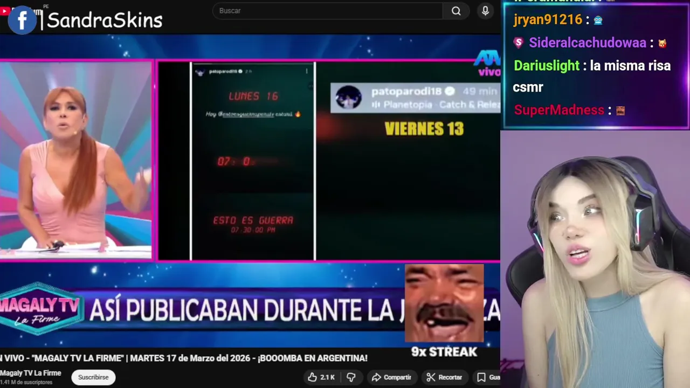Click the patoparodi18 story header

tap(415, 98)
